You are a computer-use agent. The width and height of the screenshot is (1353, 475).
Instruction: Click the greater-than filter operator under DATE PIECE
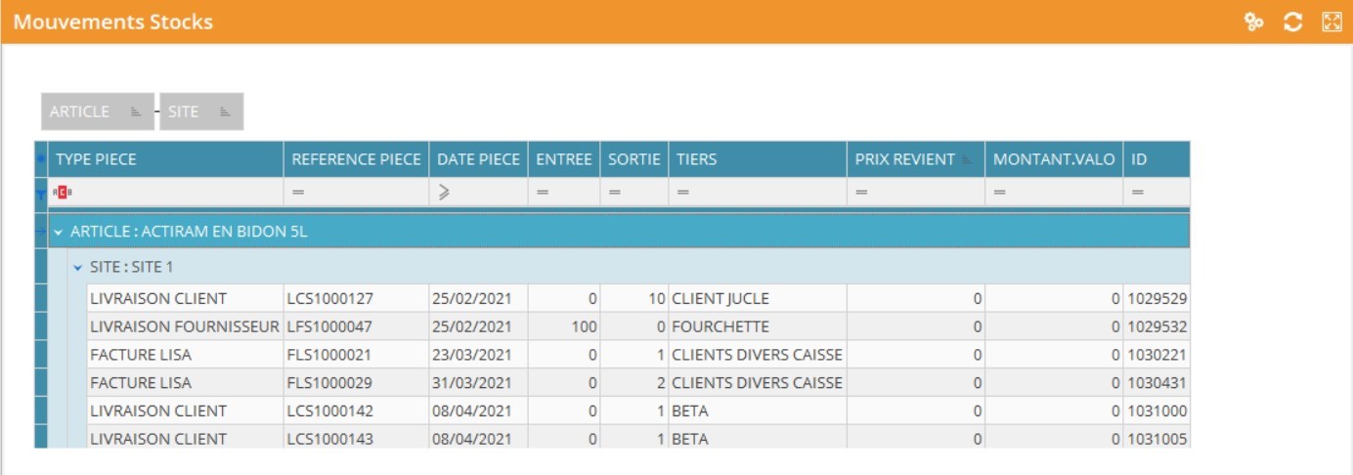[444, 194]
